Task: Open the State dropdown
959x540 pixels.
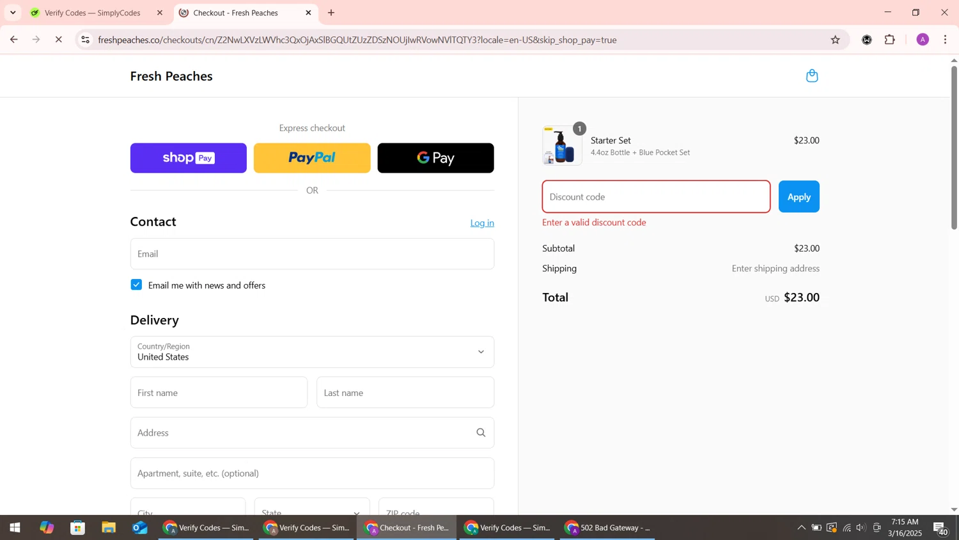Action: 312,507
